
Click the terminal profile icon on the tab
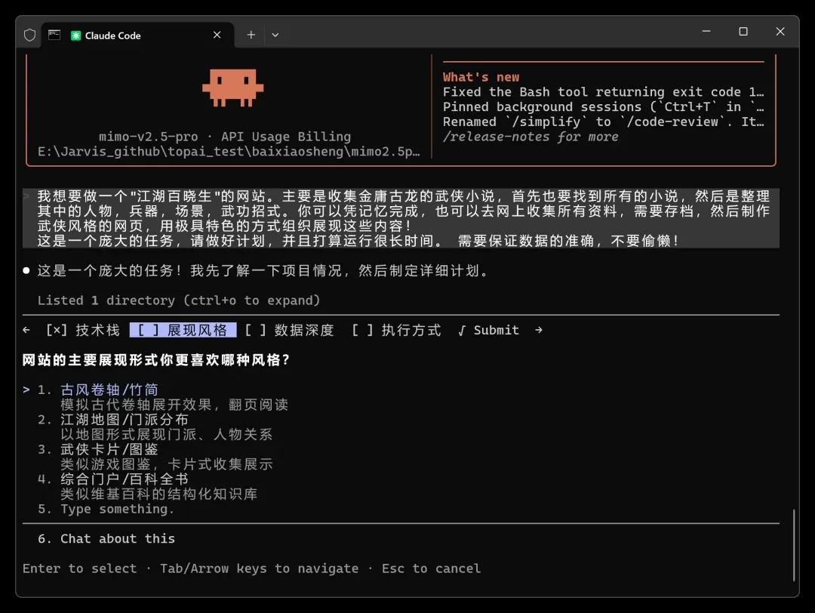click(54, 35)
